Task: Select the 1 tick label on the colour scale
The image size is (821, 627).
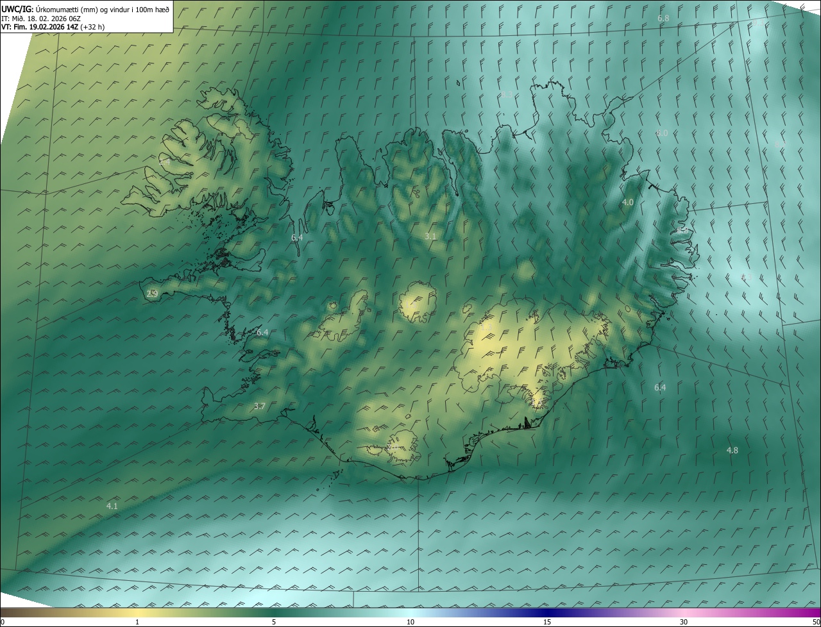Action: 137,622
